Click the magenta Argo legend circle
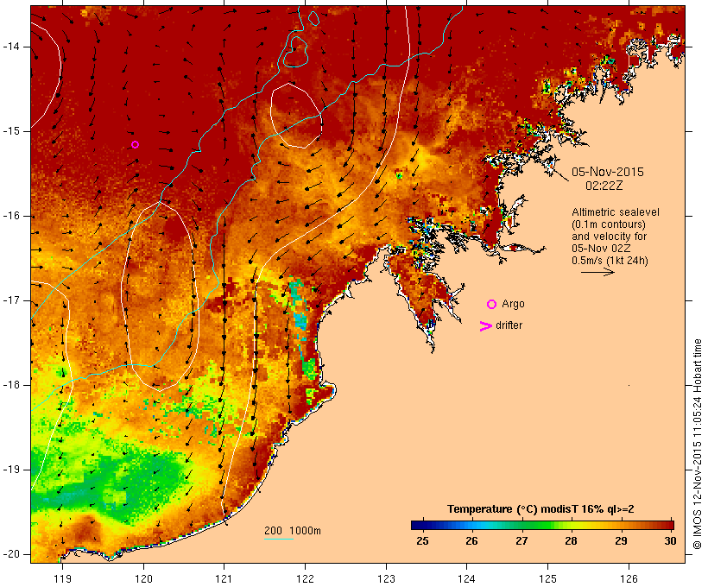This screenshot has width=708, height=587. [492, 305]
